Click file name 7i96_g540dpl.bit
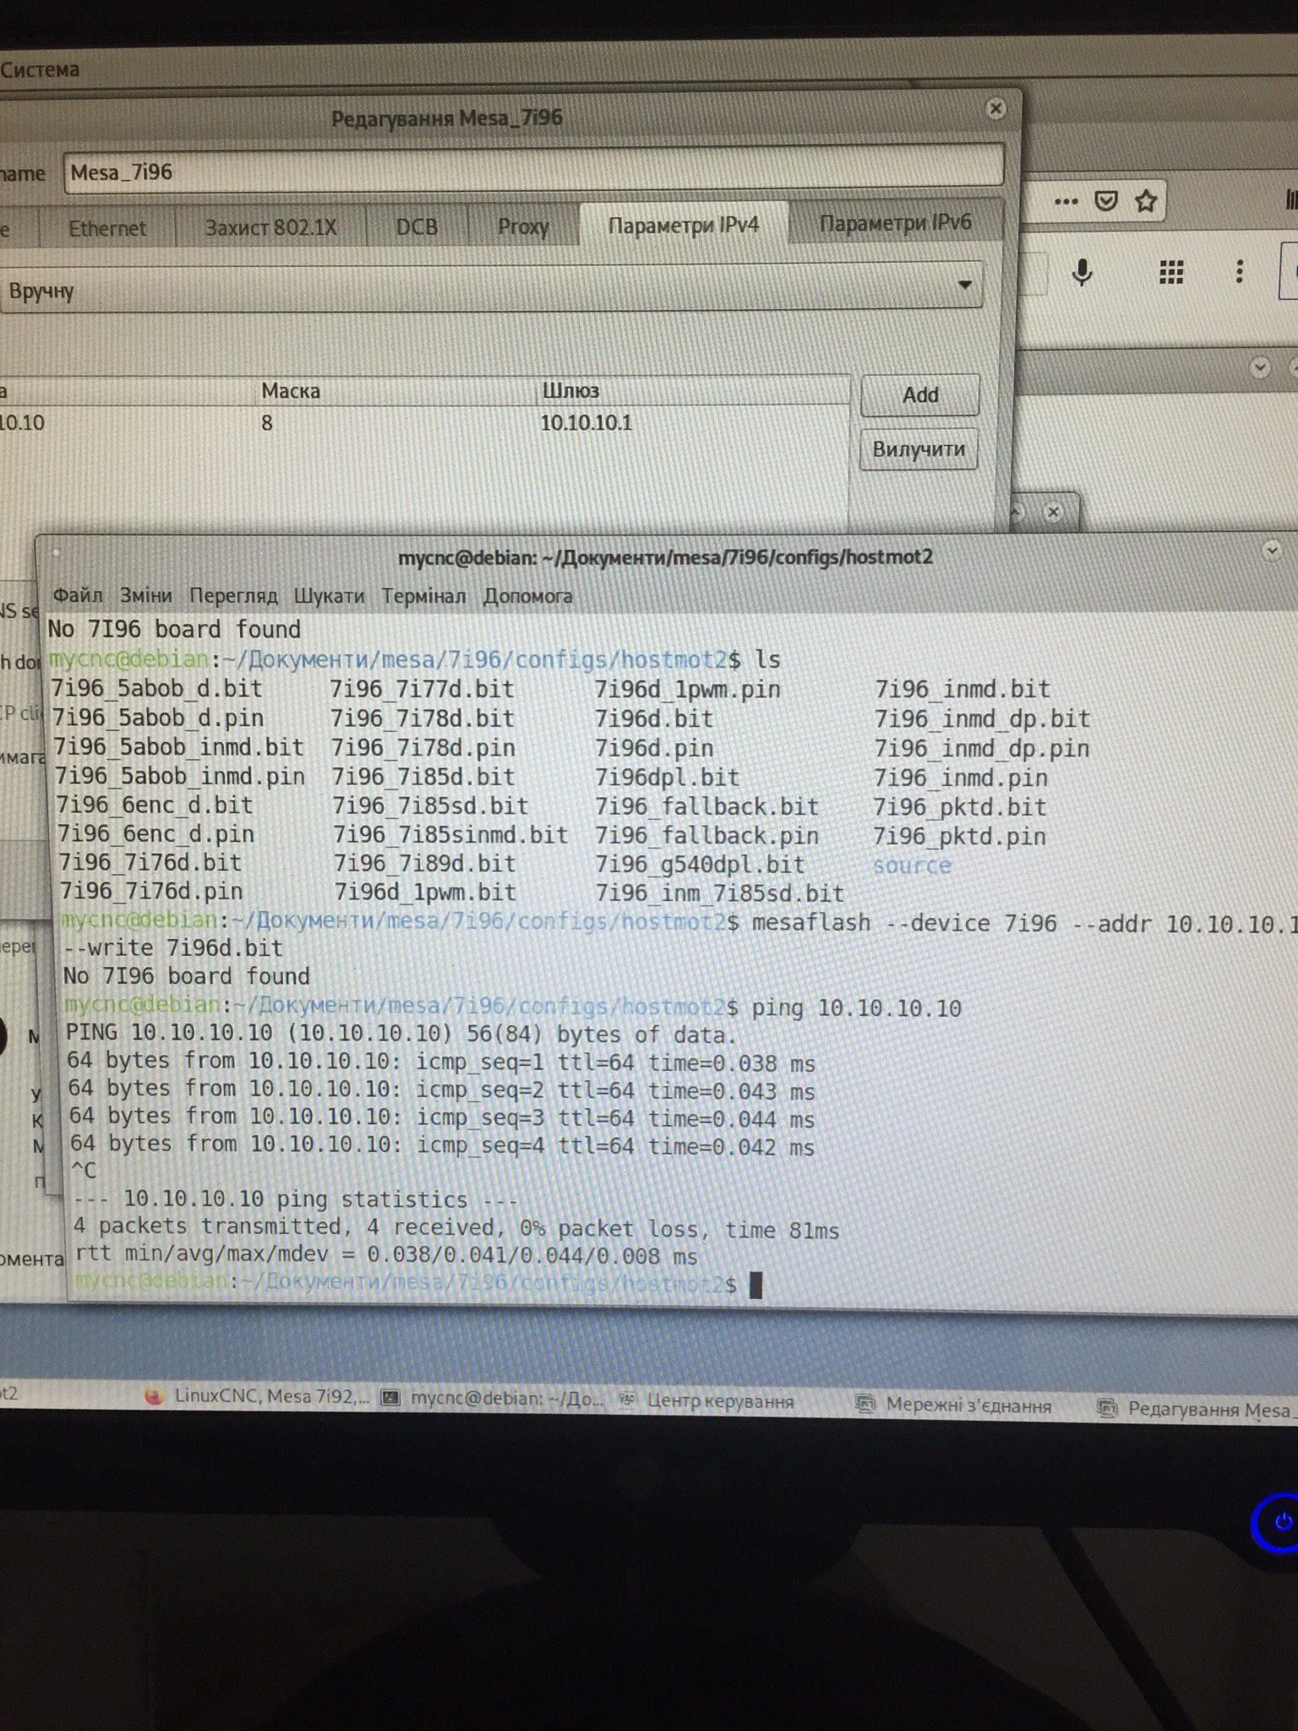Image resolution: width=1298 pixels, height=1731 pixels. point(700,865)
